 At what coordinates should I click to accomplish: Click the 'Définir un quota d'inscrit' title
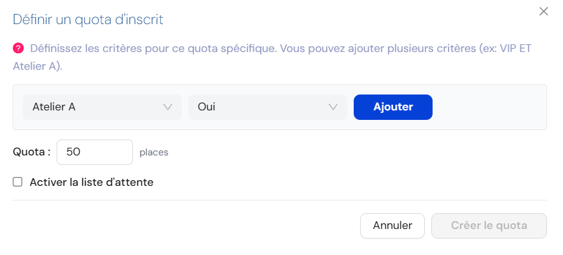tap(88, 20)
